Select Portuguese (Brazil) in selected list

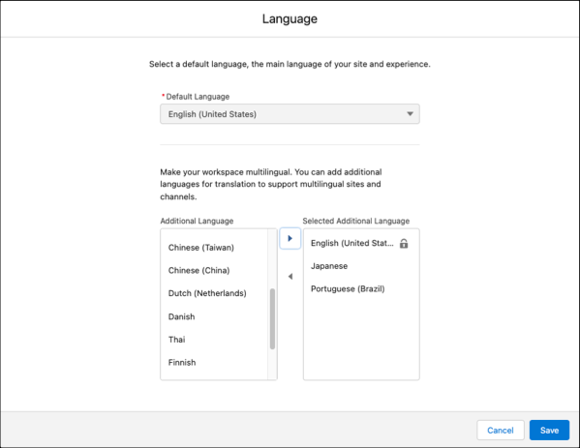coord(348,288)
